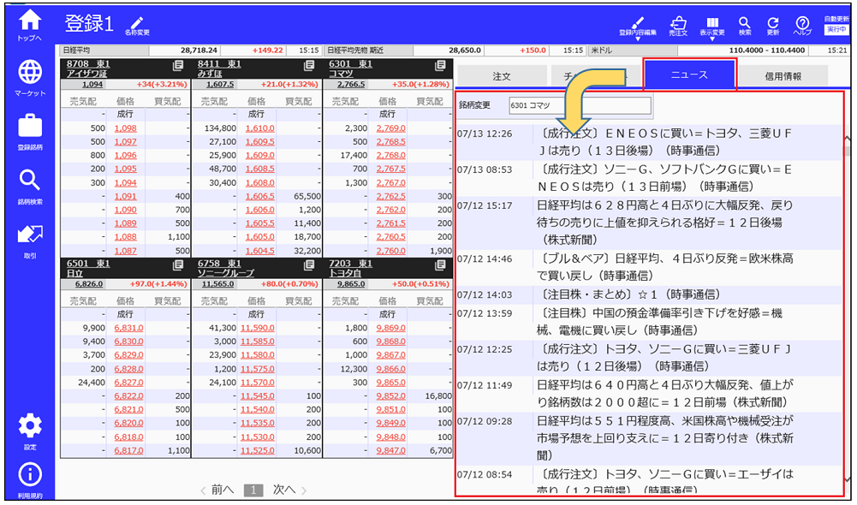Expand the 表示変更 dropdown
This screenshot has height=505, width=857.
(x=712, y=24)
